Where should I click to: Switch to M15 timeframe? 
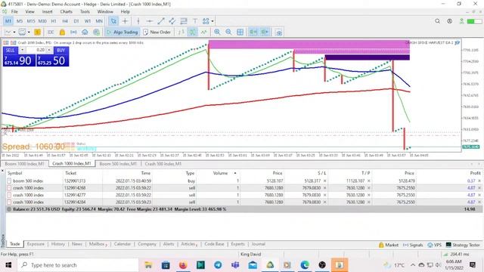tap(31, 21)
